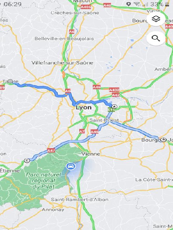This screenshot has height=230, width=173.
Task: Tap the A432 highway shield
Action: click(114, 90)
